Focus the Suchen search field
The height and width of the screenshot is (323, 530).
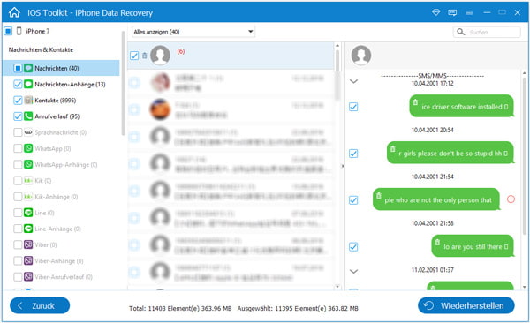click(x=487, y=32)
